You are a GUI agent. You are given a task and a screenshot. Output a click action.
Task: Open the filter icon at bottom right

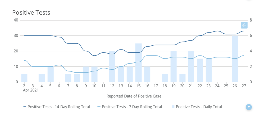(x=249, y=107)
